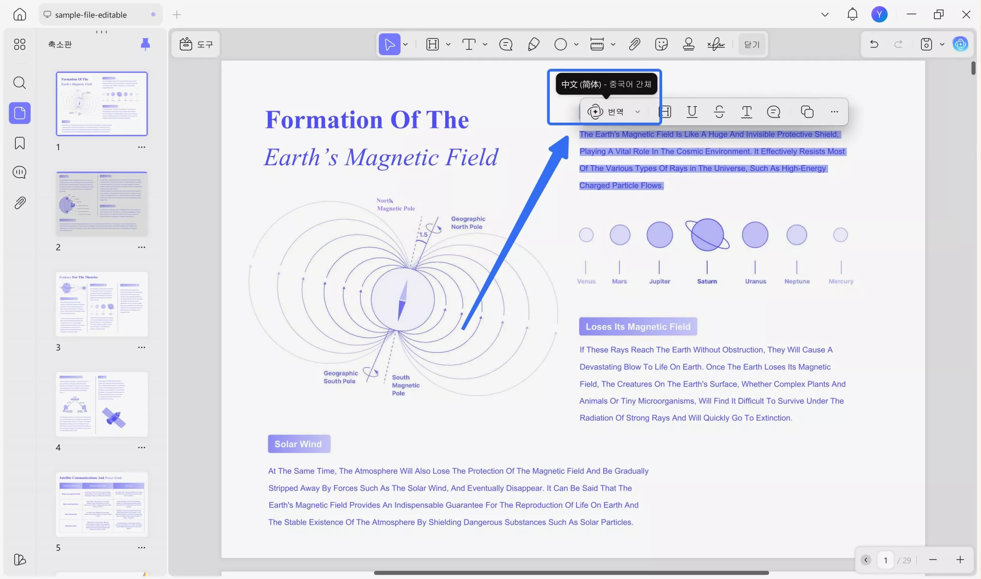Viewport: 981px width, 579px height.
Task: Open page 2 thumbnail
Action: point(102,203)
